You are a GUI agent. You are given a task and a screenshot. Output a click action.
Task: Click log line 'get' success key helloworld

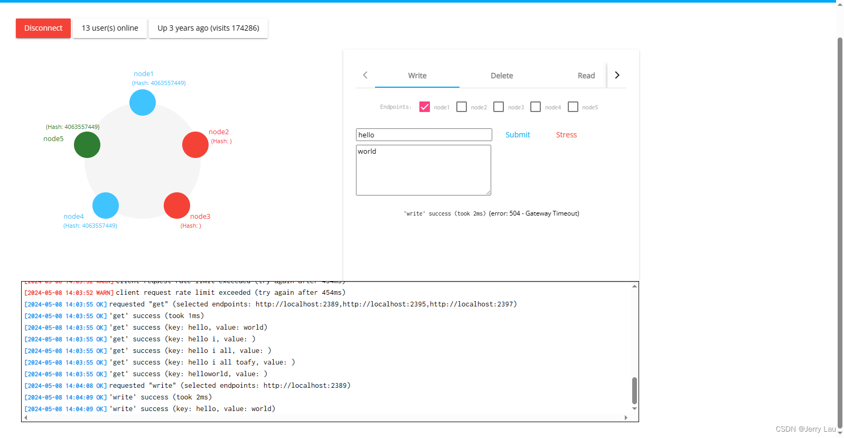[146, 374]
